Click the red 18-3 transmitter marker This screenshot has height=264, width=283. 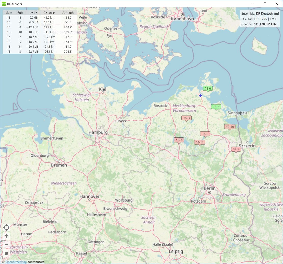[x=179, y=140]
